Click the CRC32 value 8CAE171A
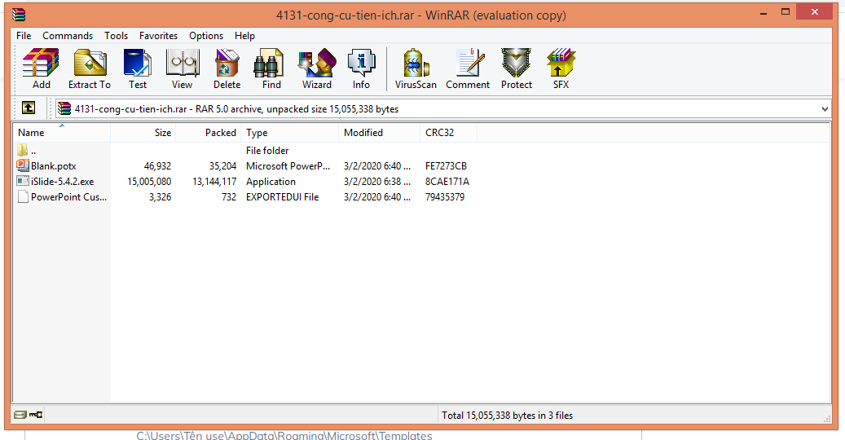 (447, 182)
